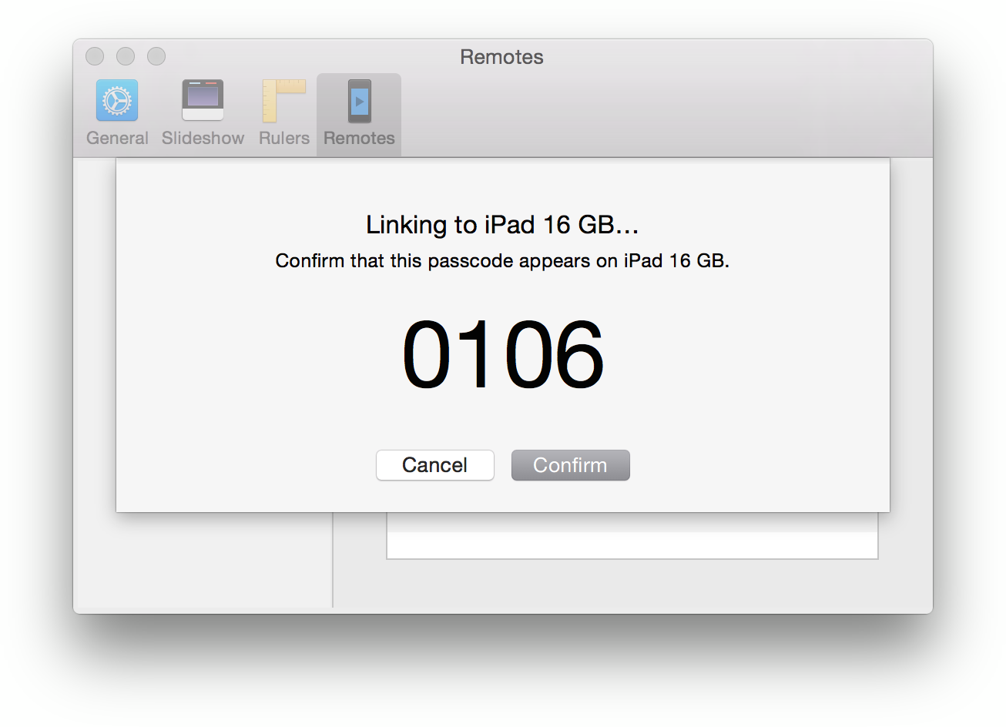Select the Remotes preferences tab
The image size is (1006, 727).
pyautogui.click(x=359, y=115)
